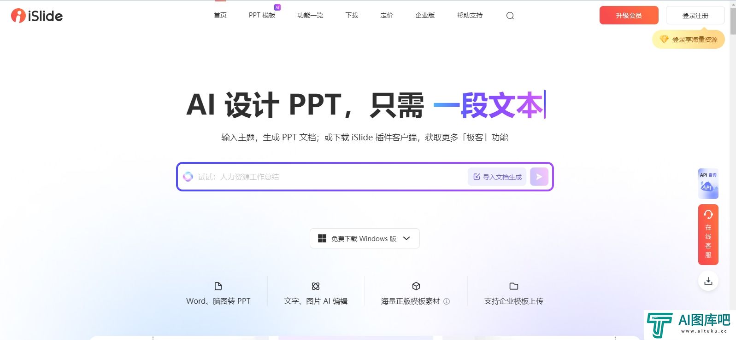Image resolution: width=736 pixels, height=340 pixels.
Task: Click the AI badge above PPT 模板
Action: click(277, 7)
